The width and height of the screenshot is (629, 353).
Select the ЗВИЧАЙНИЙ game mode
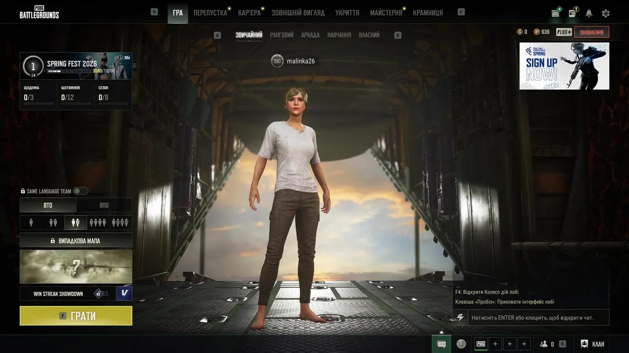(249, 35)
